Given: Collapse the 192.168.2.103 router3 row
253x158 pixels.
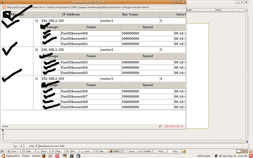Looking at the screenshot, I should coord(36,78).
